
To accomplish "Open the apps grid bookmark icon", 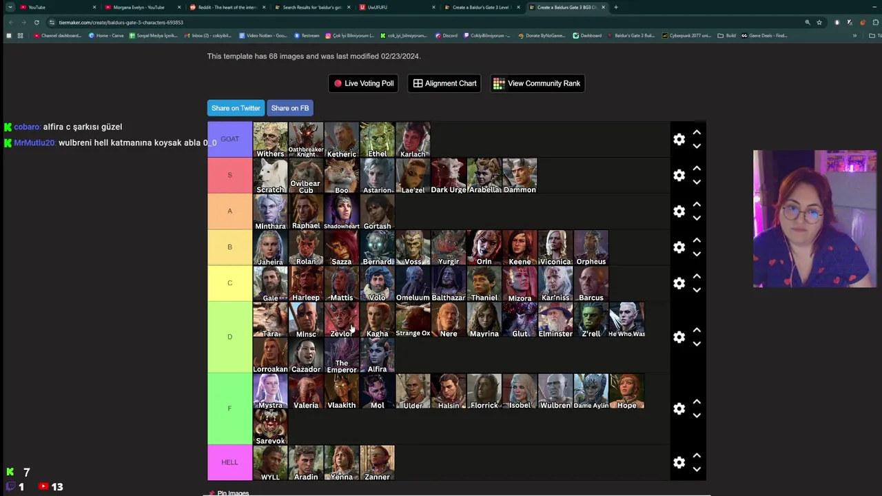I will [x=20, y=35].
